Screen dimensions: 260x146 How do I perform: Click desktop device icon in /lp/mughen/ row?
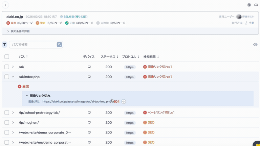coord(89,122)
